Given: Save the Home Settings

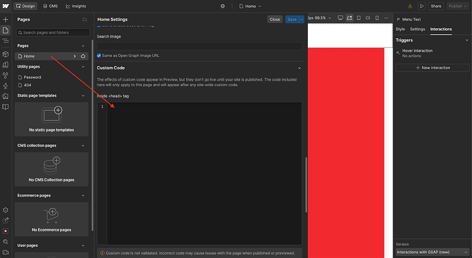Looking at the screenshot, I should tap(292, 20).
